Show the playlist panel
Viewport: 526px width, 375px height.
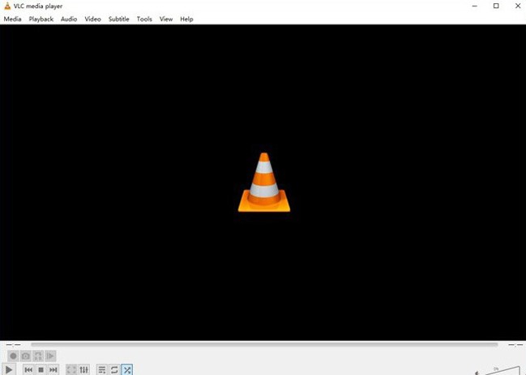point(102,370)
